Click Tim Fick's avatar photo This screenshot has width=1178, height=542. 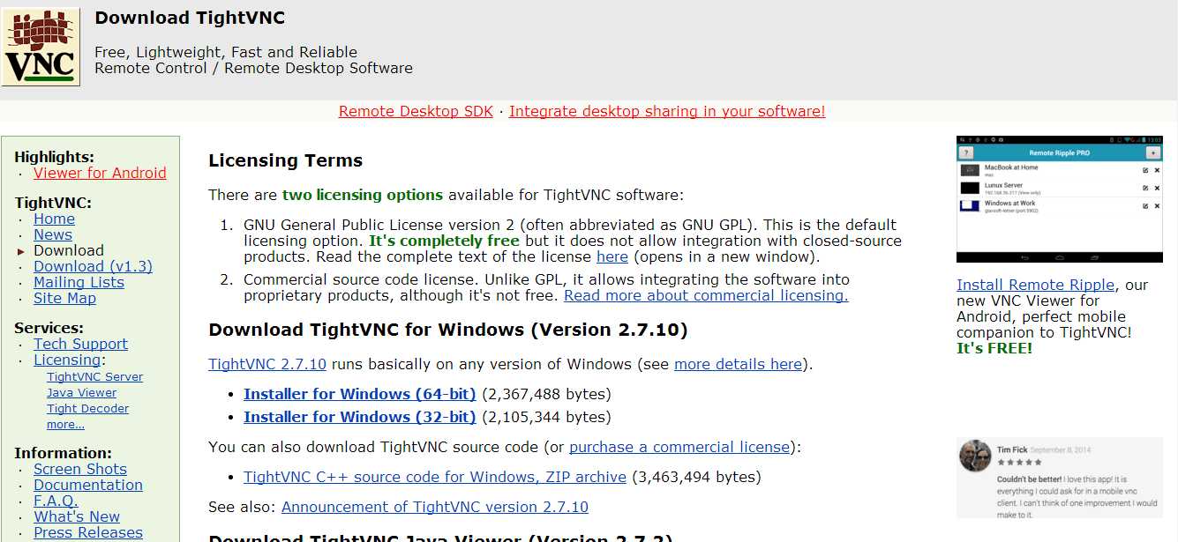976,456
